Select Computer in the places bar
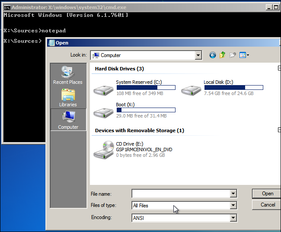Image resolution: width=281 pixels, height=232 pixels. (x=68, y=120)
